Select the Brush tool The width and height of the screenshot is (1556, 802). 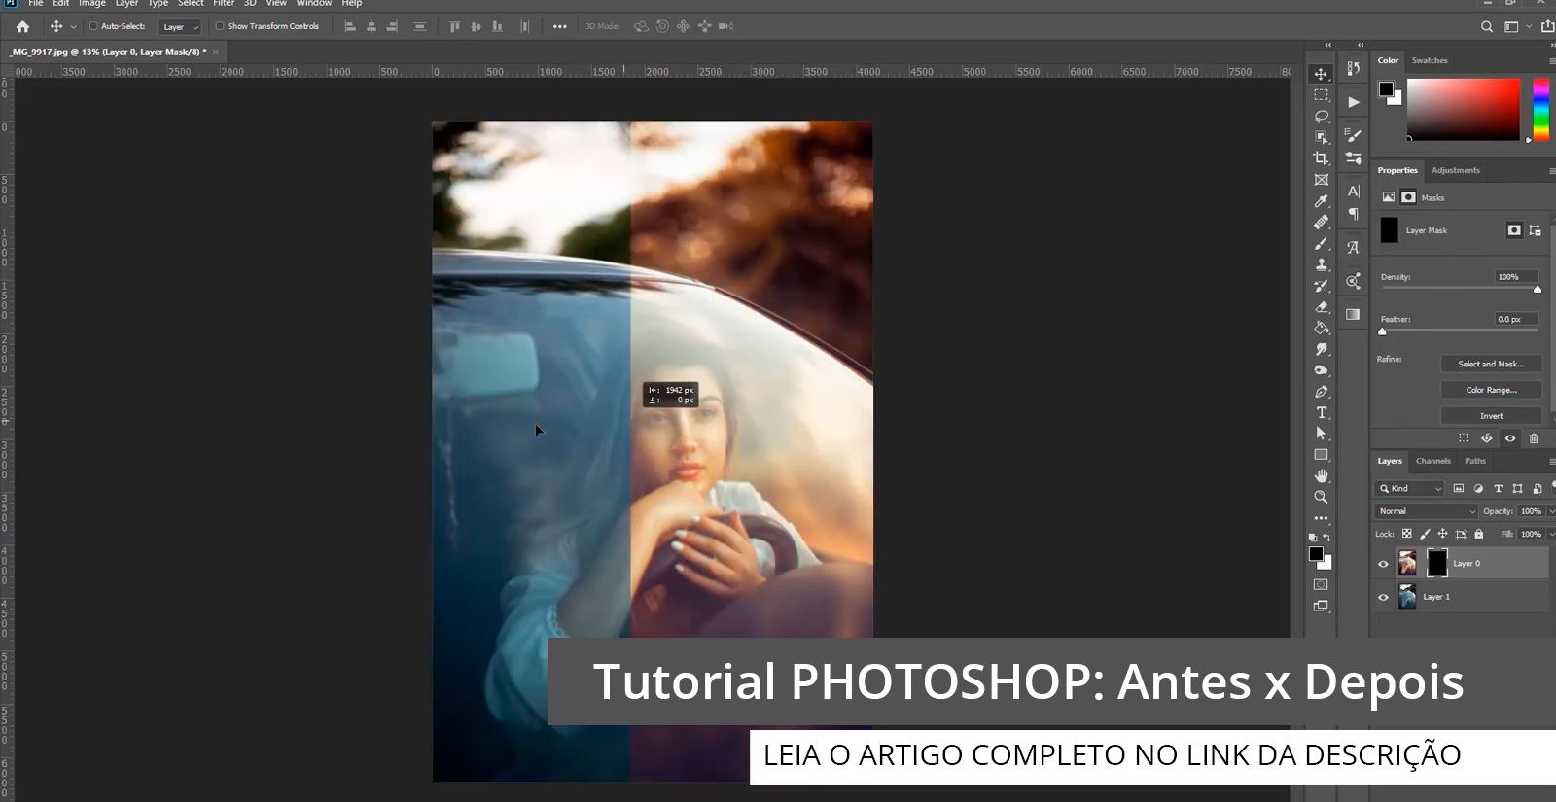pos(1321,244)
